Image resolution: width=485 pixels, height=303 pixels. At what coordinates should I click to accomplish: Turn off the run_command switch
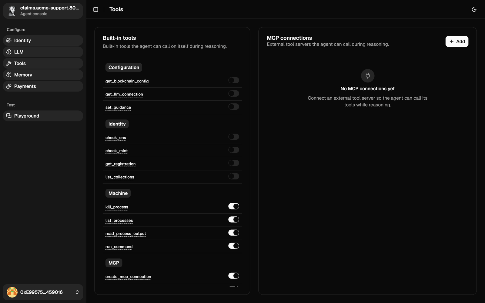tap(234, 246)
